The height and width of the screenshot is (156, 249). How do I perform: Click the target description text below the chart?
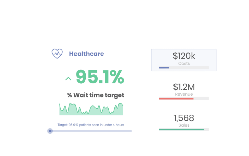click(91, 125)
